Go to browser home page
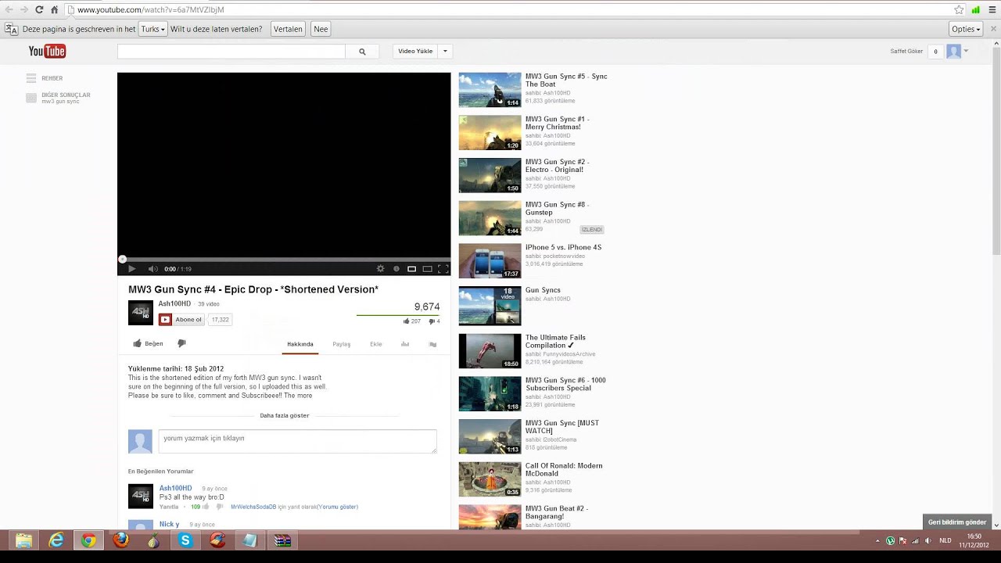This screenshot has height=563, width=1001. click(54, 9)
